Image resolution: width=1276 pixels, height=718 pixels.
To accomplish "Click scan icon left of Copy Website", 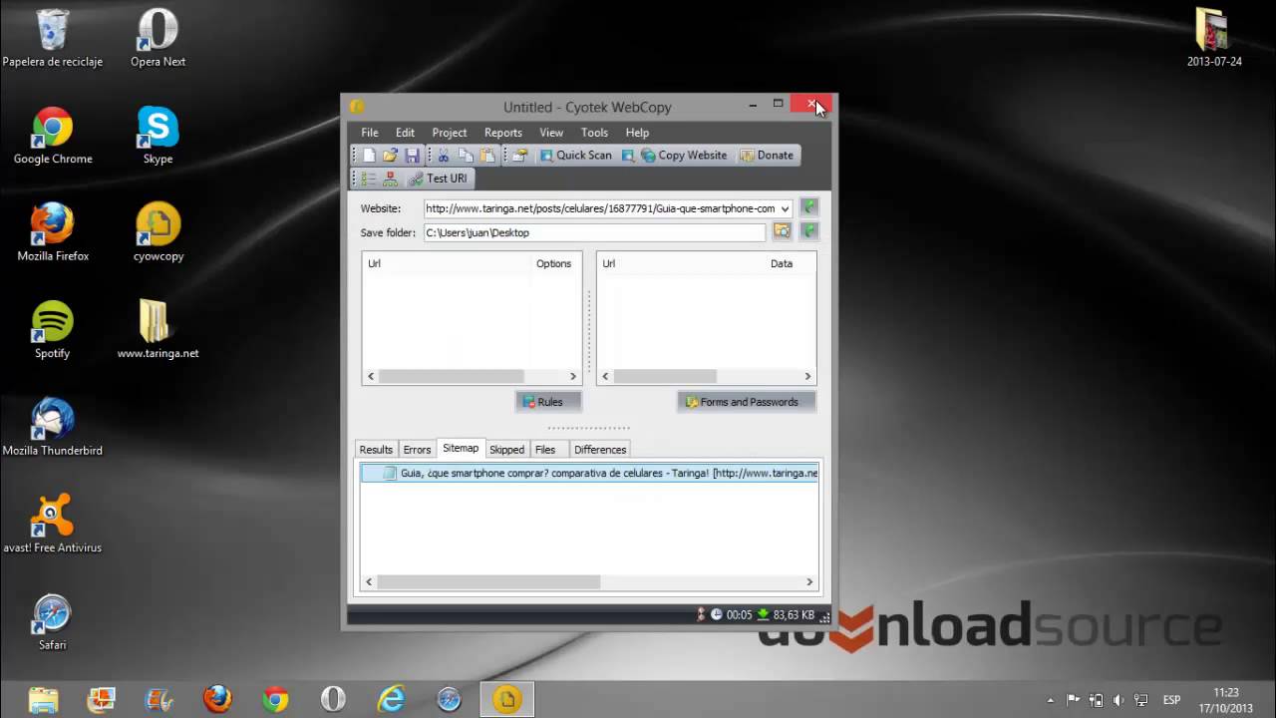I will click(x=628, y=156).
